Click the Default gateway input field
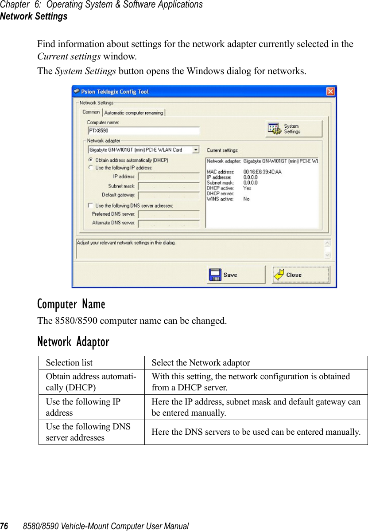Image resolution: width=368 pixels, height=531 pixels. pos(169,195)
